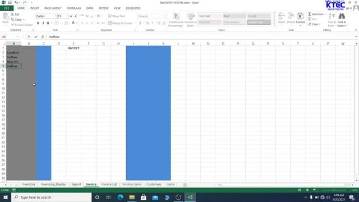Viewport: 359px width, 202px height.
Task: Open the Calibri font name dropdown
Action: pos(56,16)
